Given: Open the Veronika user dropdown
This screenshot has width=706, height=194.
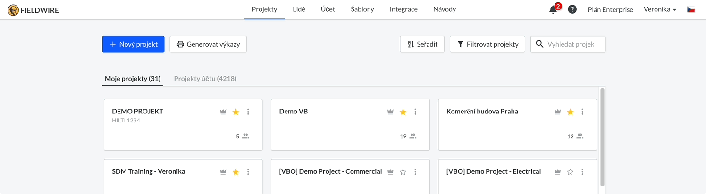Looking at the screenshot, I should 660,9.
